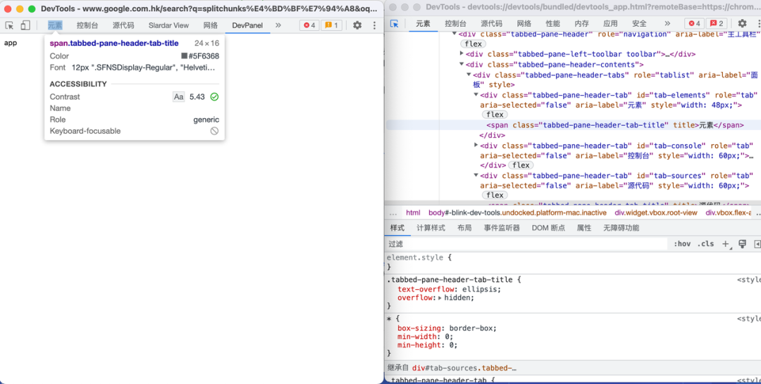Screen dimensions: 761x384
Task: Switch to 属性 pane tab
Action: pos(584,228)
